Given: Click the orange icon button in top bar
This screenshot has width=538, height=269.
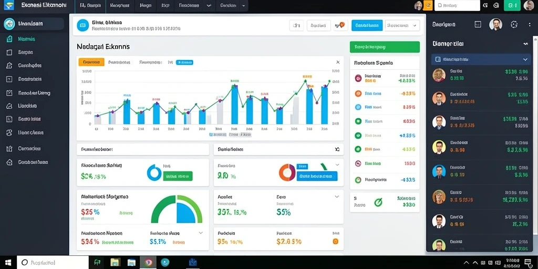Looking at the screenshot, I should point(428,5).
